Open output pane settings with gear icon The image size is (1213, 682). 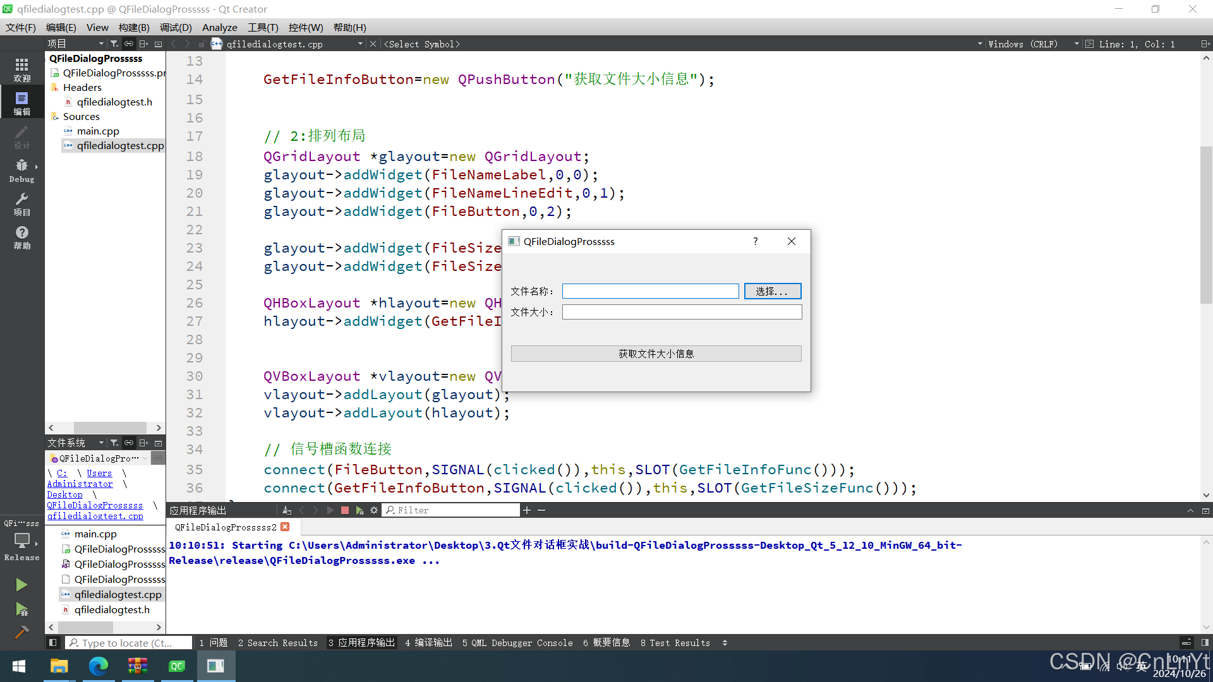[374, 510]
